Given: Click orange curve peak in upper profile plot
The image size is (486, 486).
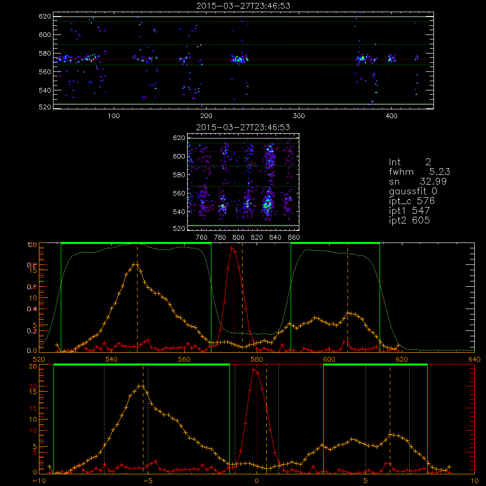Looking at the screenshot, I should (136, 264).
